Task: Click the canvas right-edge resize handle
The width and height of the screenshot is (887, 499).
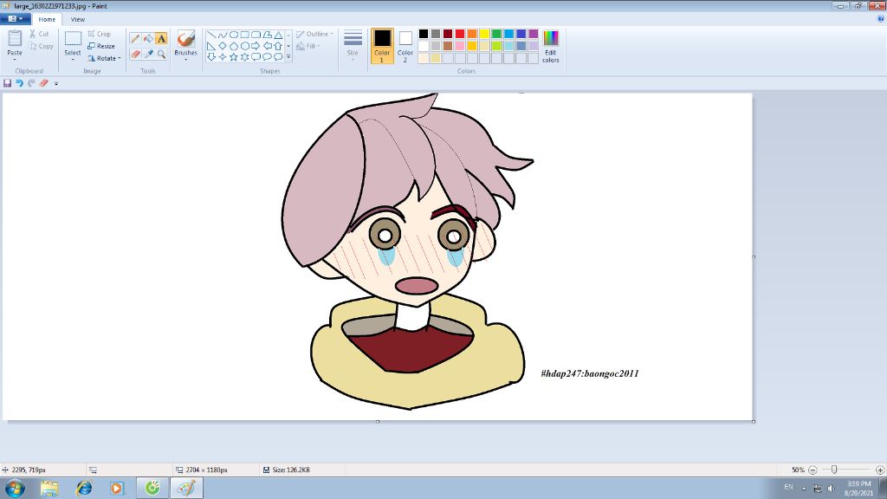Action: coord(754,256)
